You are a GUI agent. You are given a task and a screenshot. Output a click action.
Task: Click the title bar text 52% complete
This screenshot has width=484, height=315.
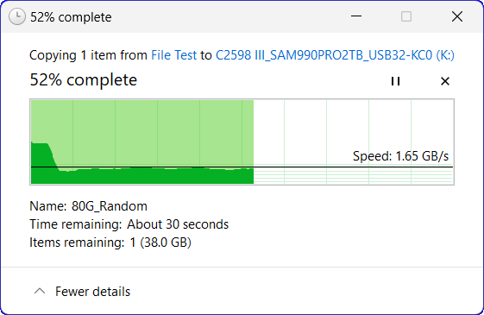point(71,17)
